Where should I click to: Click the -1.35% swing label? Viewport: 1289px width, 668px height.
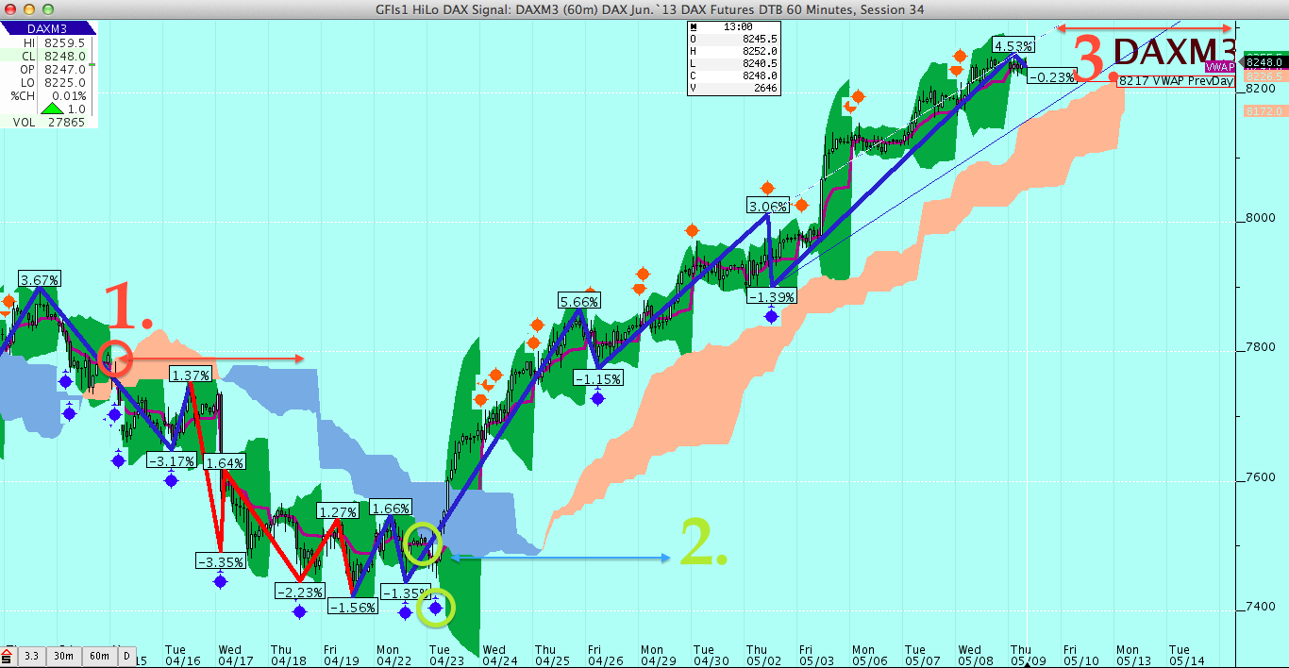(x=405, y=592)
